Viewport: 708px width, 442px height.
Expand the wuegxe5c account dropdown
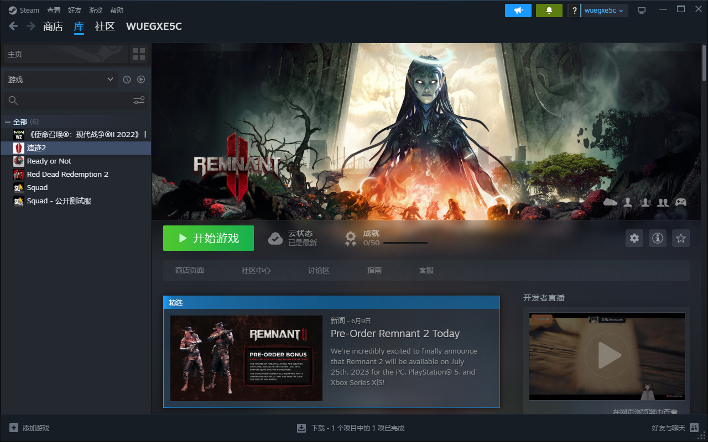(604, 10)
